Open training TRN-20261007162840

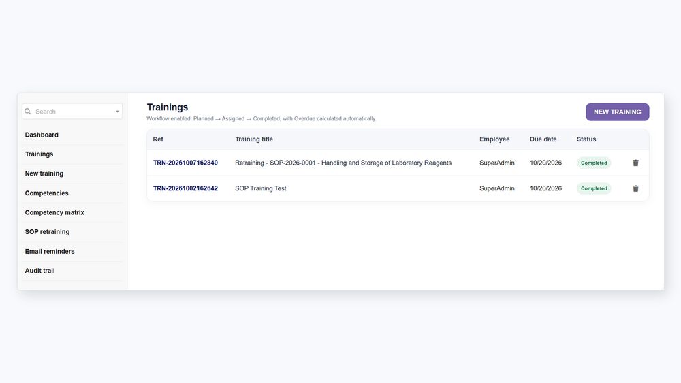coord(185,163)
